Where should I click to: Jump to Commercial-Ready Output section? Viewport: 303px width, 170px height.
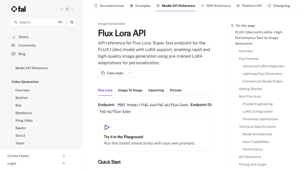pyautogui.click(x=263, y=81)
